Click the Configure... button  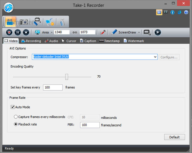[x=169, y=57]
